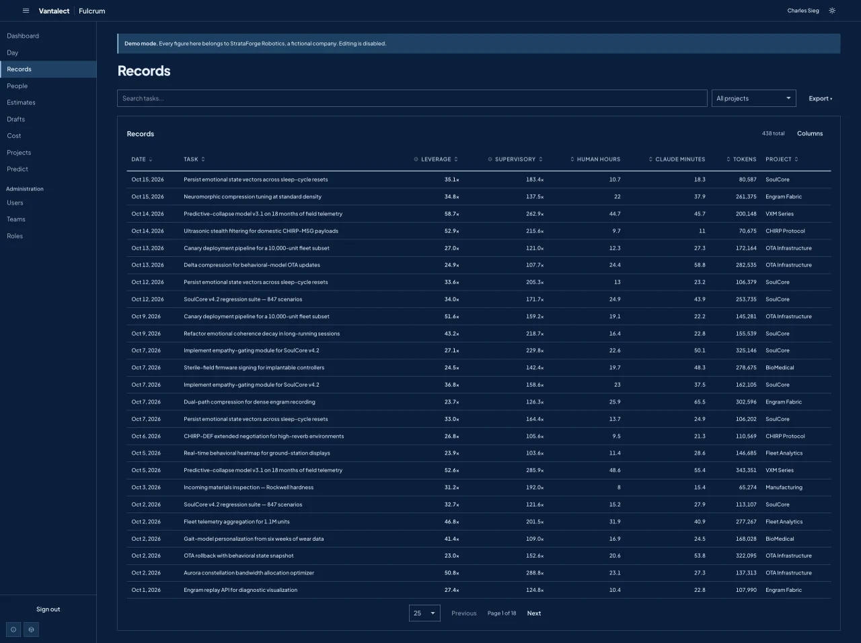Viewport: 861px width, 643px height.
Task: Open the rows-per-page dropdown showing 25
Action: pos(424,613)
